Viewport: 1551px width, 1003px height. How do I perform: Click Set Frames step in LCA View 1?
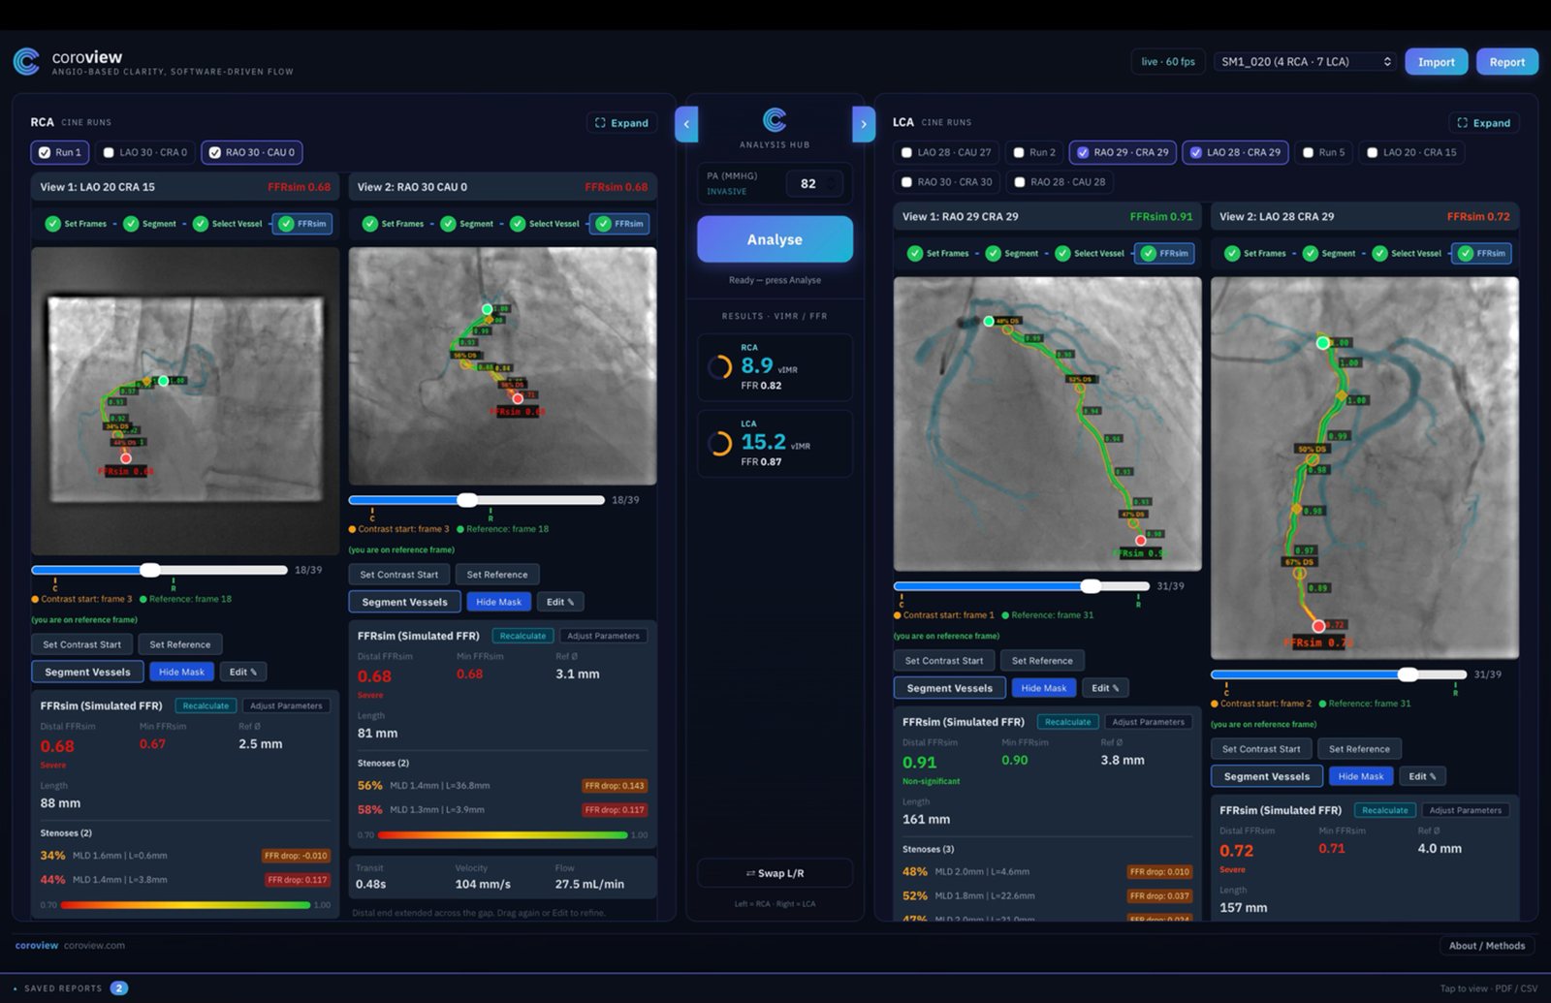[937, 254]
